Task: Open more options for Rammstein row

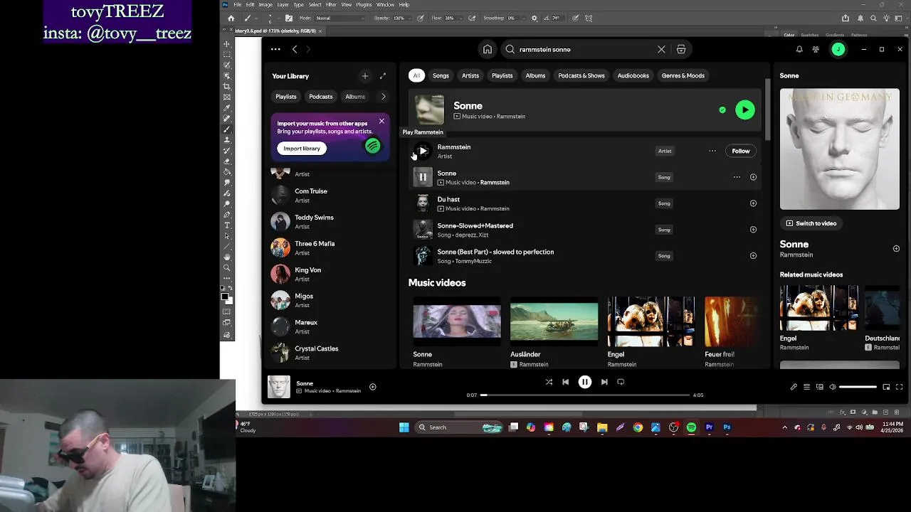Action: click(712, 151)
